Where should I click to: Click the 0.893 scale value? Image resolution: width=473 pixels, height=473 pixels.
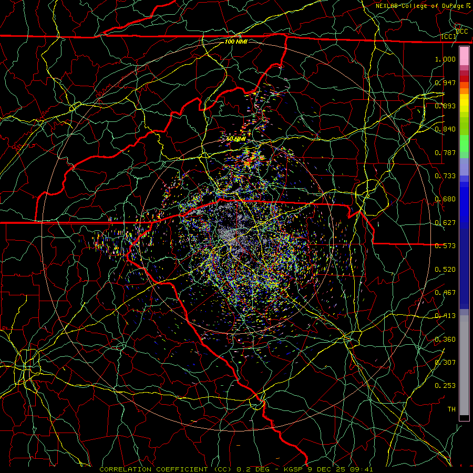445,106
